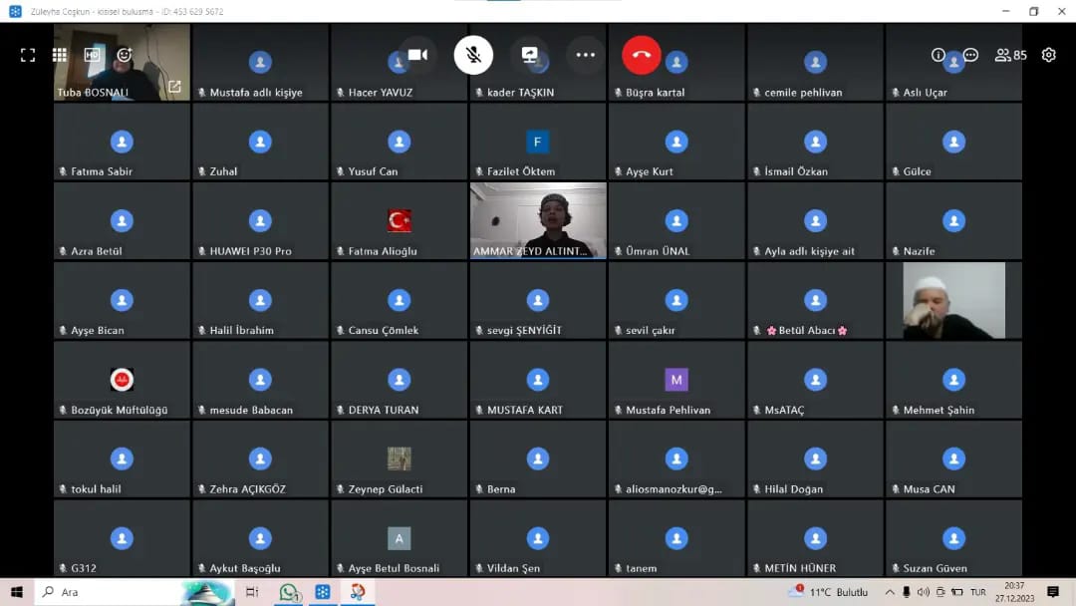Open meeting settings gear
Screen dimensions: 1076x606
click(1048, 56)
